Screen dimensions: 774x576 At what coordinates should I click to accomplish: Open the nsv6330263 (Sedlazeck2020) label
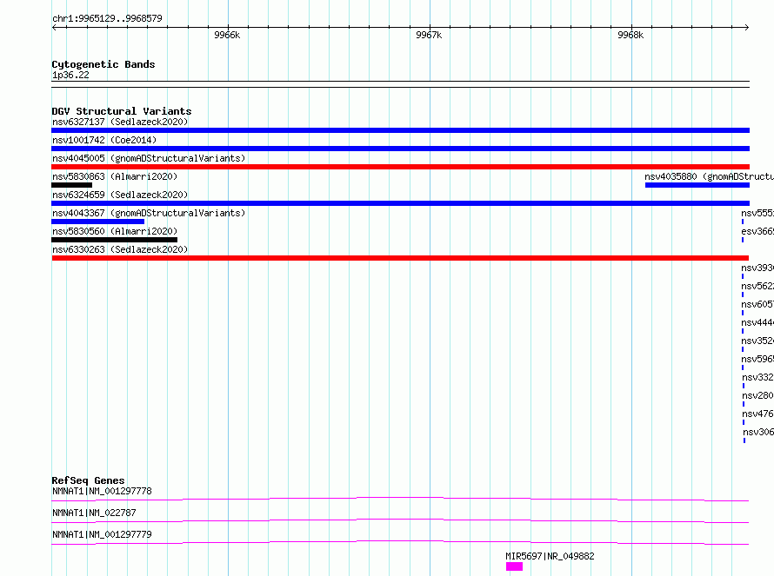(x=120, y=249)
